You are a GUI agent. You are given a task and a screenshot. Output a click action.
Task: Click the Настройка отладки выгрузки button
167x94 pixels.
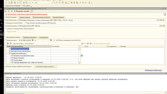click(x=45, y=67)
